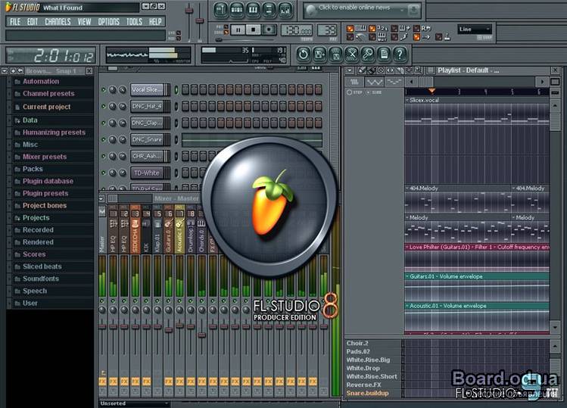The height and width of the screenshot is (408, 567).
Task: Open the playlist window shortcut icon
Action: point(220,10)
